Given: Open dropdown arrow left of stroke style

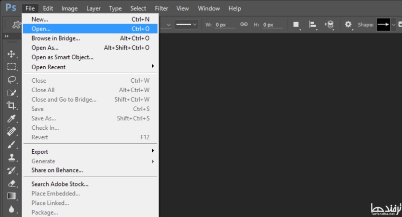Looking at the screenshot, I should tap(168, 25).
